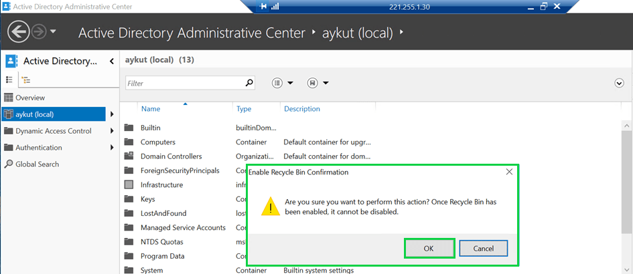Close the Recycle Bin confirmation dialog

tap(509, 172)
